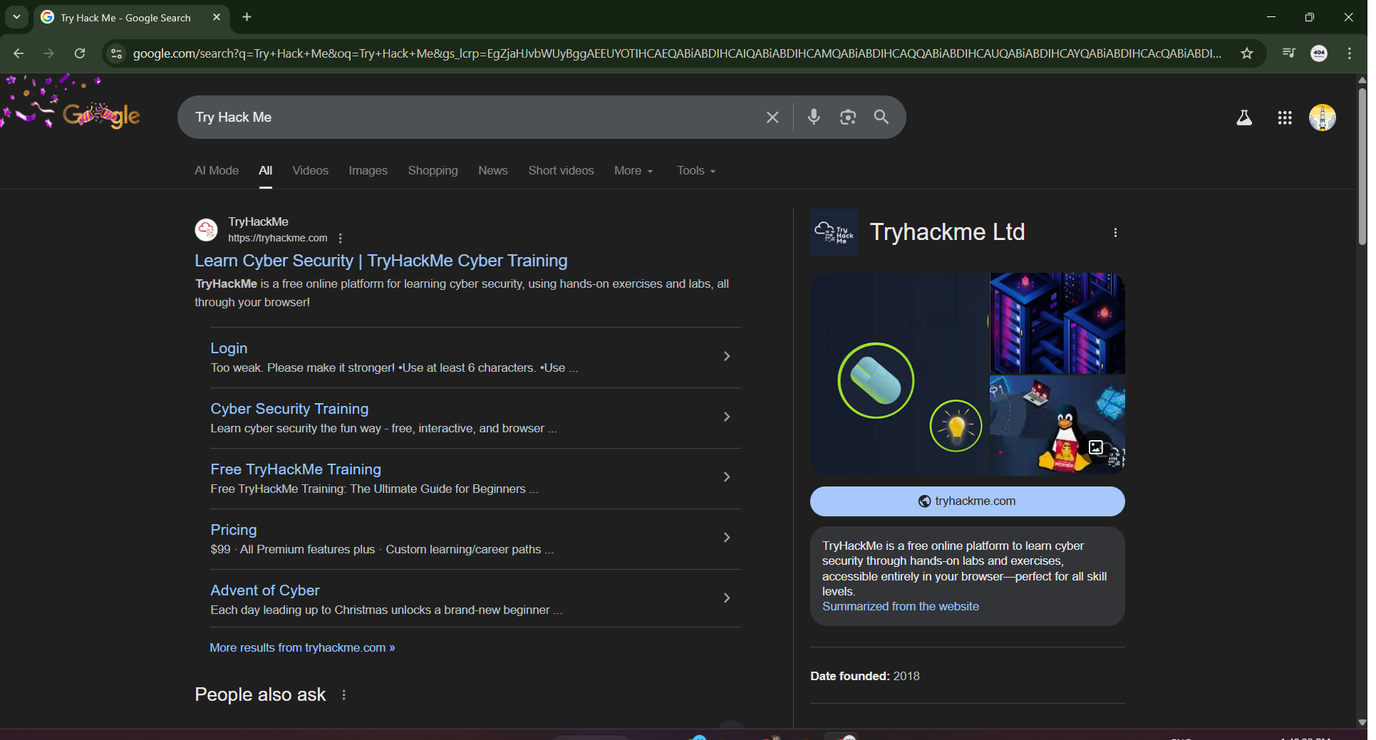Go forward to the next page
1376x740 pixels.
click(x=48, y=53)
